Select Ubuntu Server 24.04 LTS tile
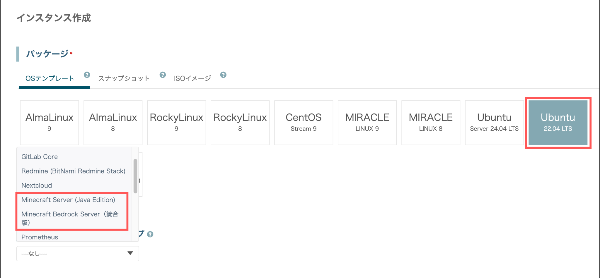 495,123
